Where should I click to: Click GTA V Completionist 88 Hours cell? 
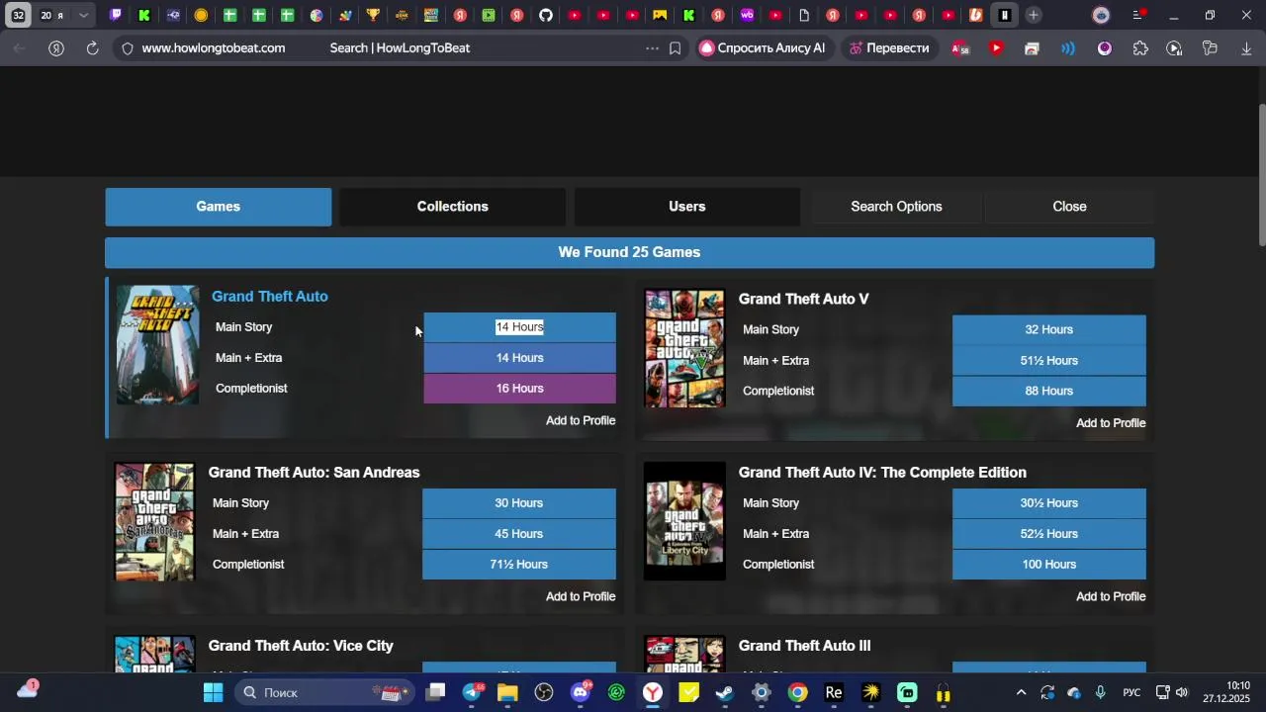[1049, 391]
